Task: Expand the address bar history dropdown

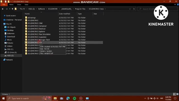Action: pyautogui.click(x=130, y=9)
